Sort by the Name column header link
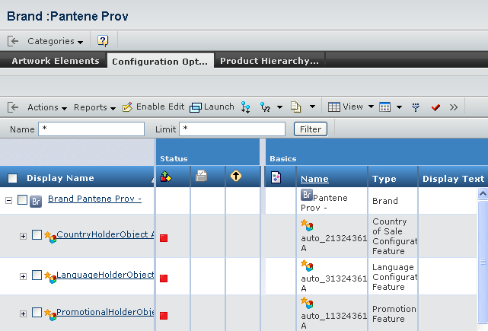Image resolution: width=488 pixels, height=331 pixels. 314,179
